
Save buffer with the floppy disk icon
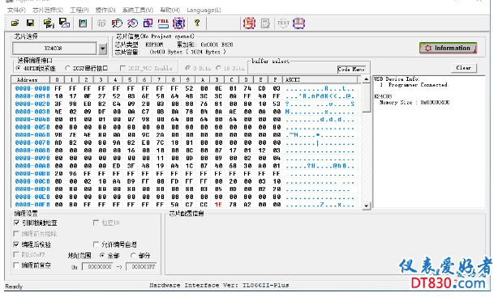31,23
